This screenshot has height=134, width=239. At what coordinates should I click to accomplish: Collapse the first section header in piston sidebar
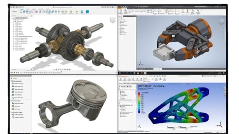click(16, 81)
